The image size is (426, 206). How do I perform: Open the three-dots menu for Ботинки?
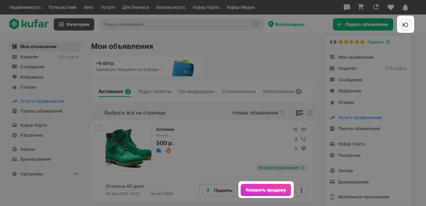301,190
